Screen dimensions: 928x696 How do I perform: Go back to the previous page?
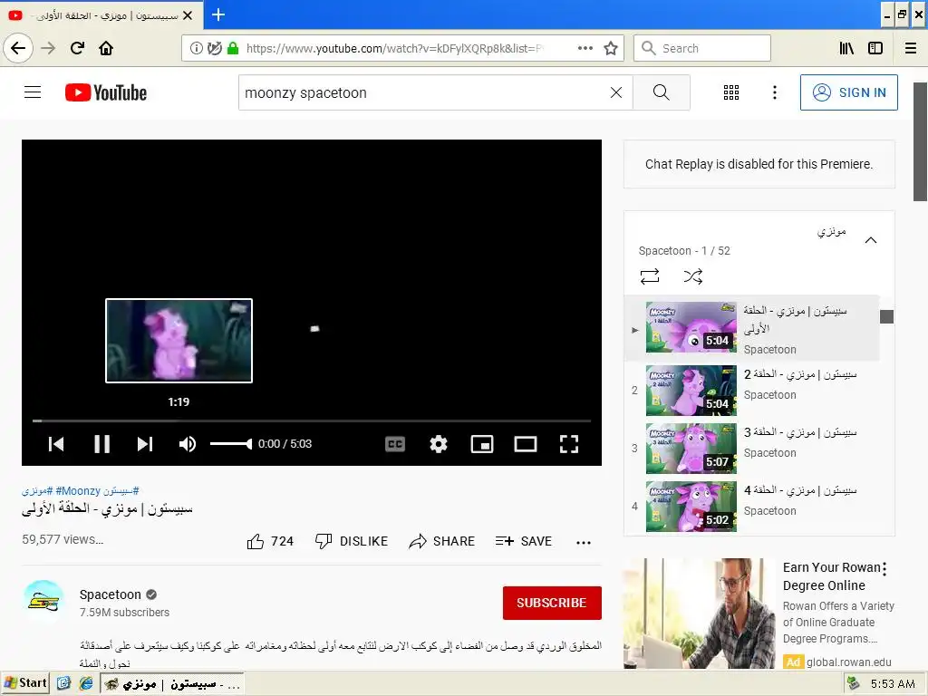(x=18, y=48)
